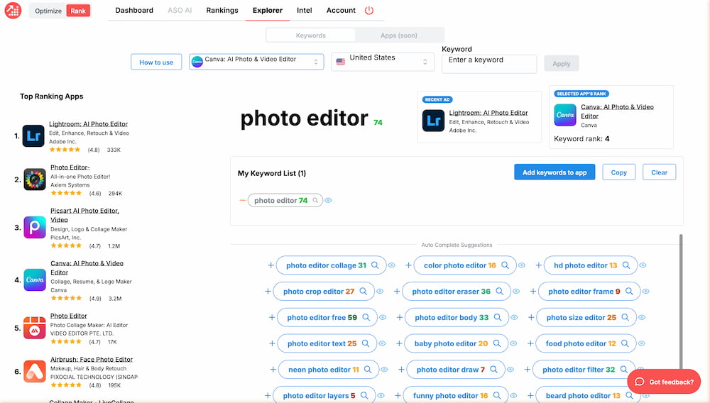Add 'photo editor free' with plus icon

coord(272,318)
